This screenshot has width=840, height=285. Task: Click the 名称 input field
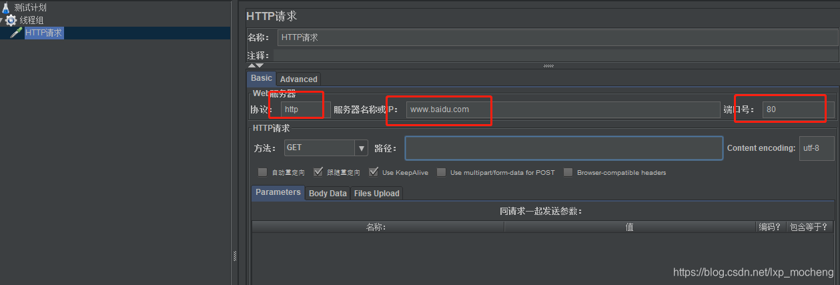point(556,37)
